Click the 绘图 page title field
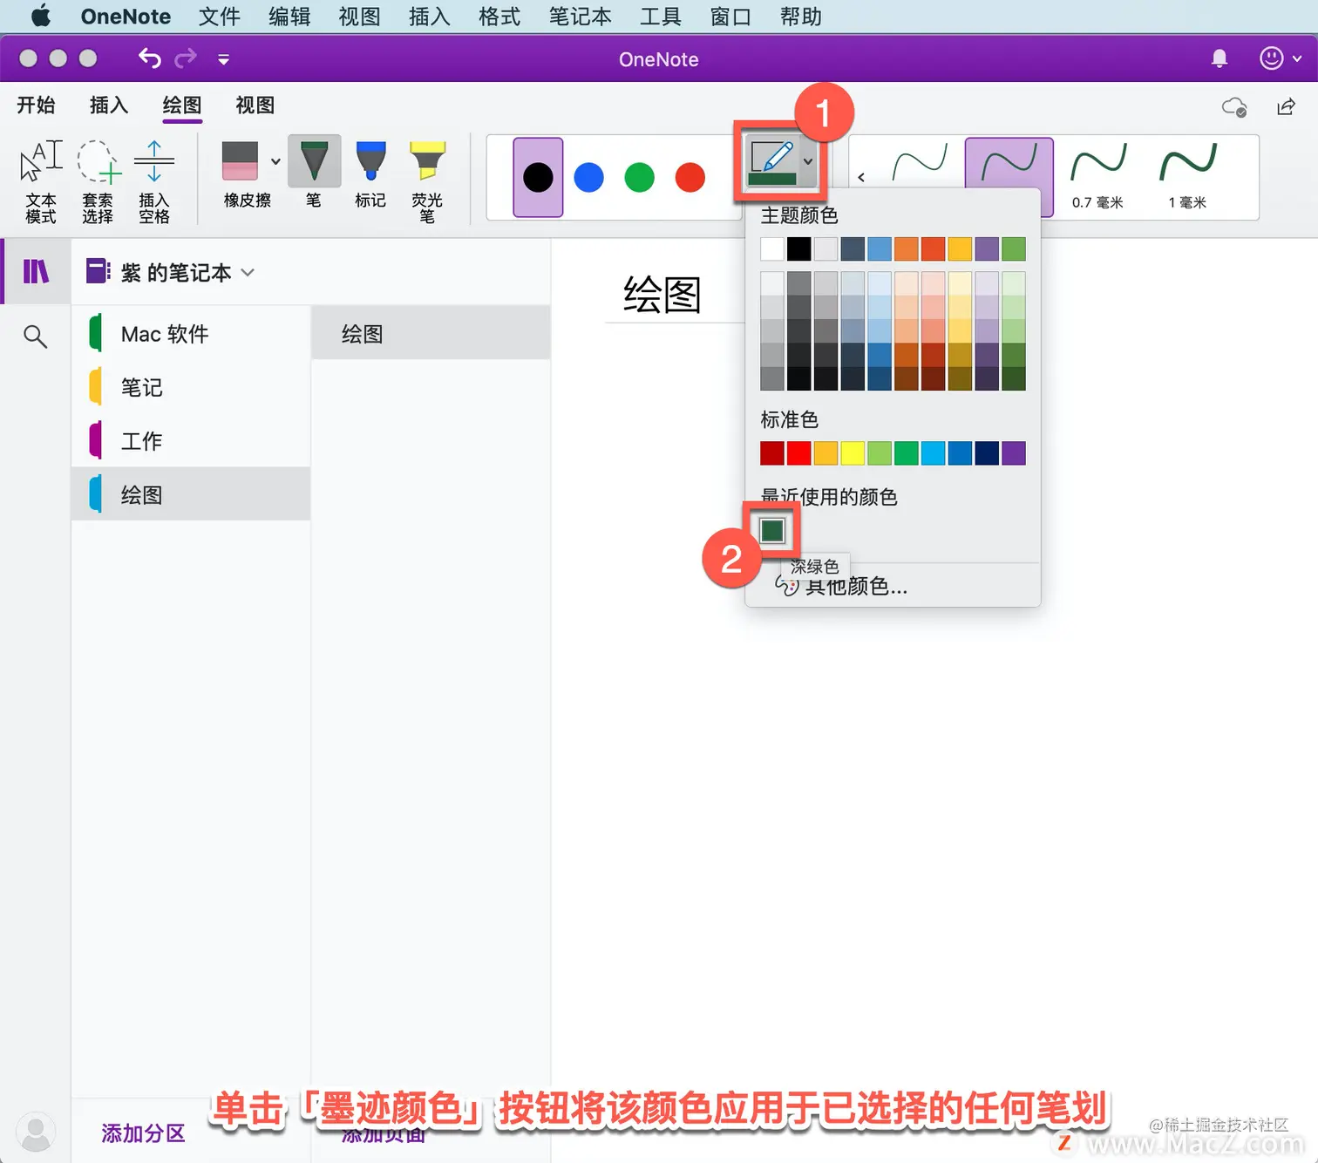The height and width of the screenshot is (1163, 1318). point(662,295)
